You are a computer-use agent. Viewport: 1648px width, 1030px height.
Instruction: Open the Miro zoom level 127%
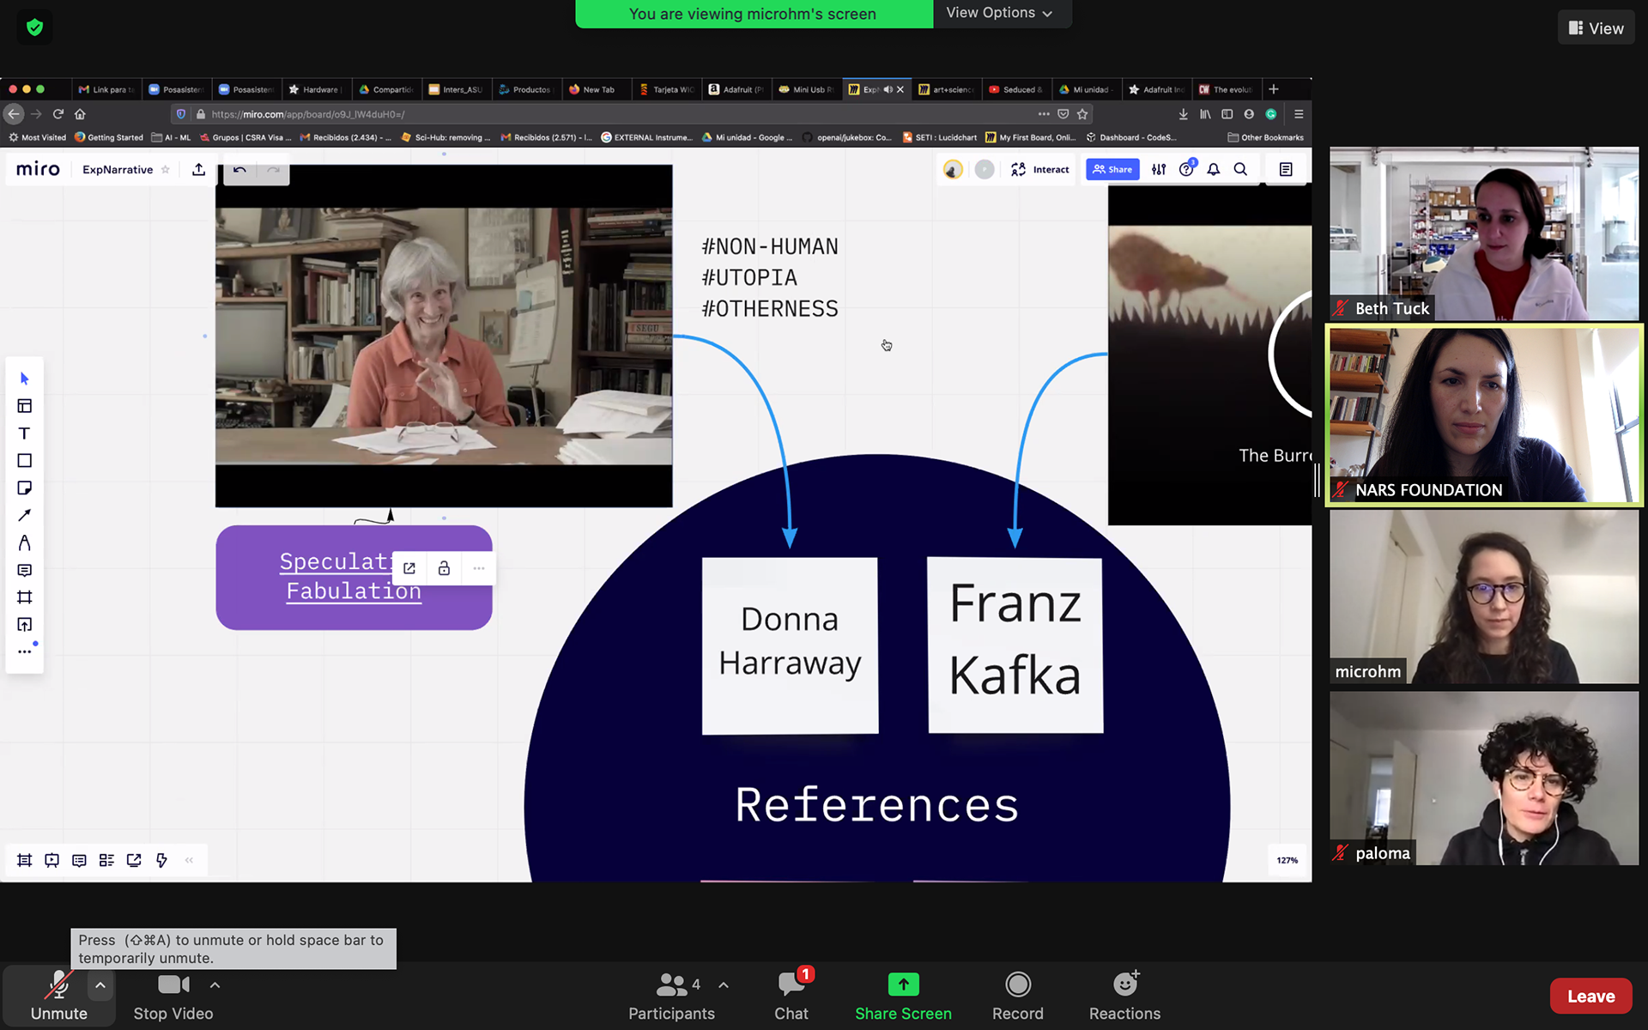(1287, 860)
